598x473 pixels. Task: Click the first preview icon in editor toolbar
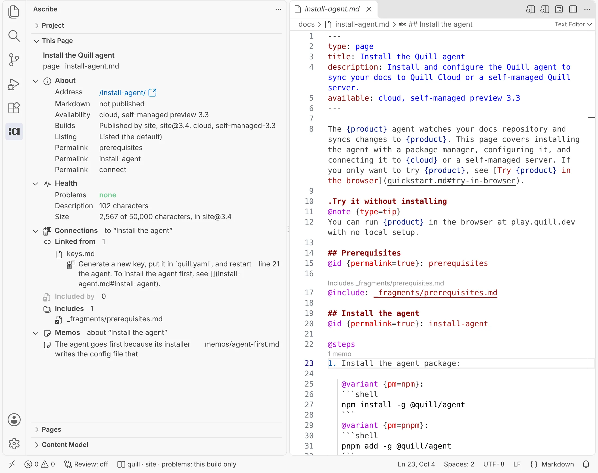[x=530, y=10]
